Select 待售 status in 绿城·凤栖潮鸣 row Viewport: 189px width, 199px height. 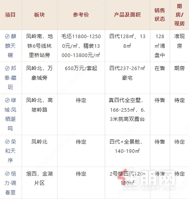[160, 100]
